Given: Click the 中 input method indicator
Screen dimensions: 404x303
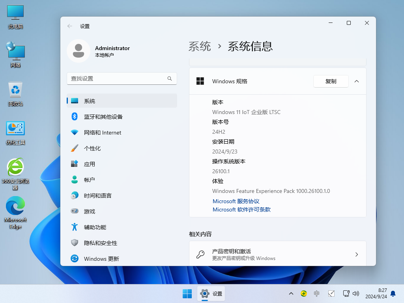Looking at the screenshot, I should pos(317,294).
